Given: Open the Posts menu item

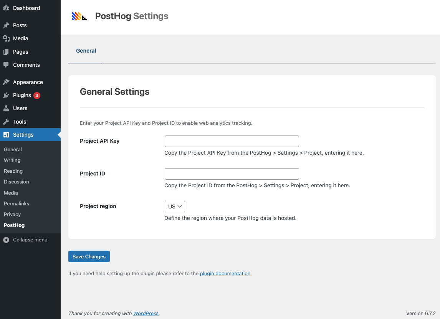Looking at the screenshot, I should tap(30, 25).
